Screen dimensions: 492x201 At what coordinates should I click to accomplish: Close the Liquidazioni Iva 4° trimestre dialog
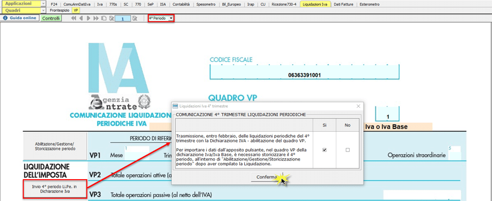pos(358,106)
